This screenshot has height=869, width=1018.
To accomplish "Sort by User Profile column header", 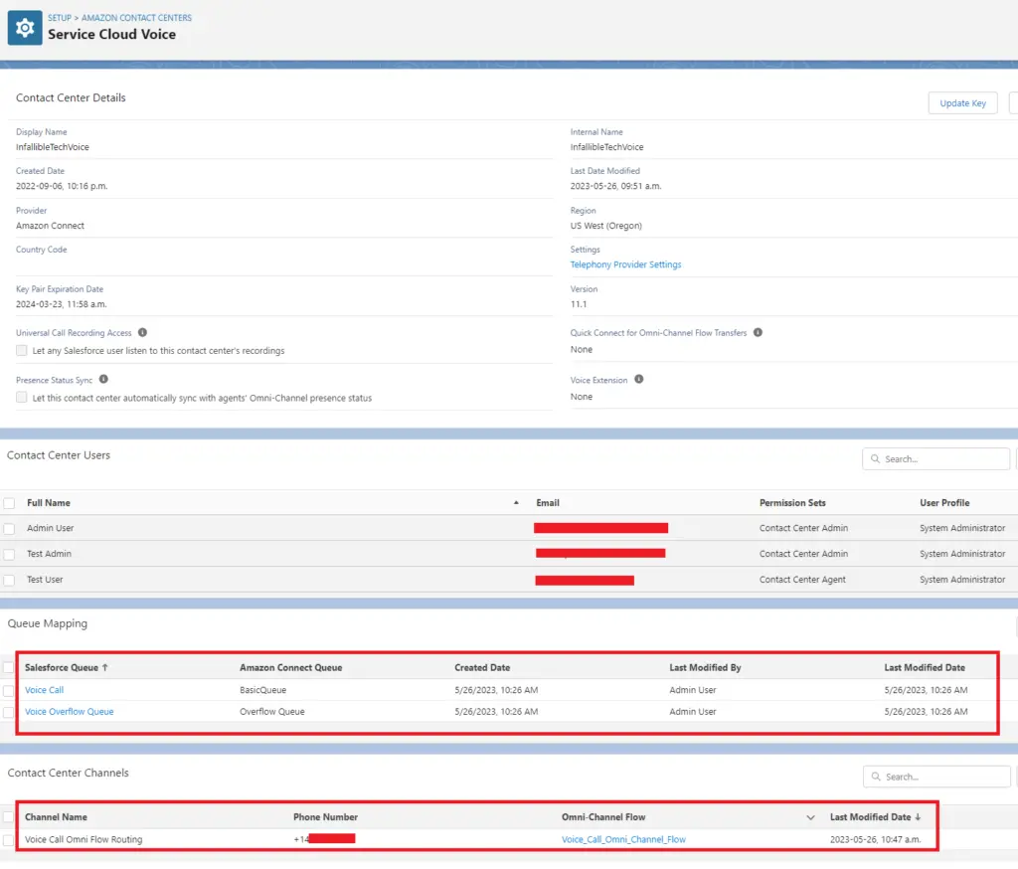I will (944, 503).
